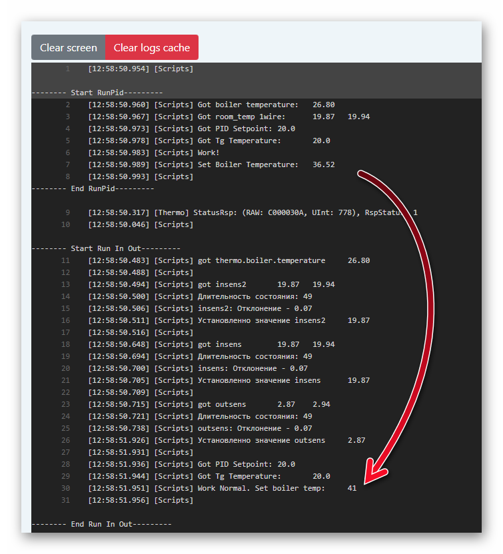Click line number 30 in the gutter
503x554 pixels.
(65, 488)
